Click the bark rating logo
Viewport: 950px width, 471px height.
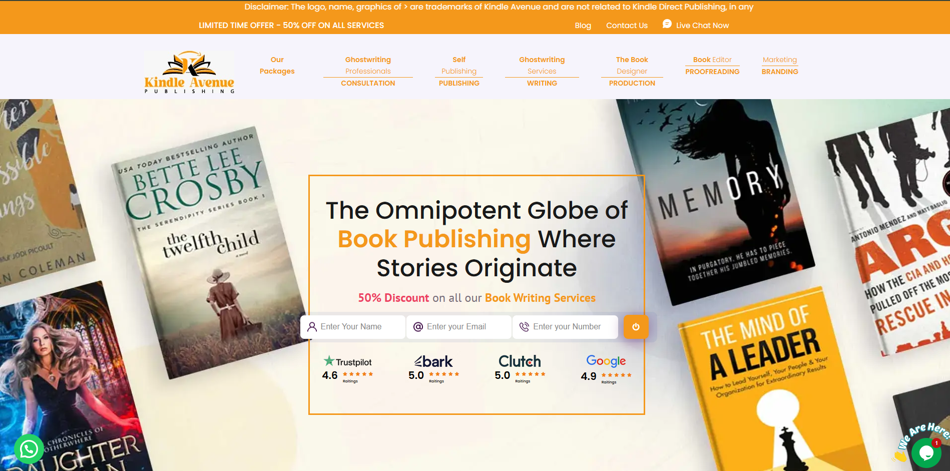(x=433, y=361)
